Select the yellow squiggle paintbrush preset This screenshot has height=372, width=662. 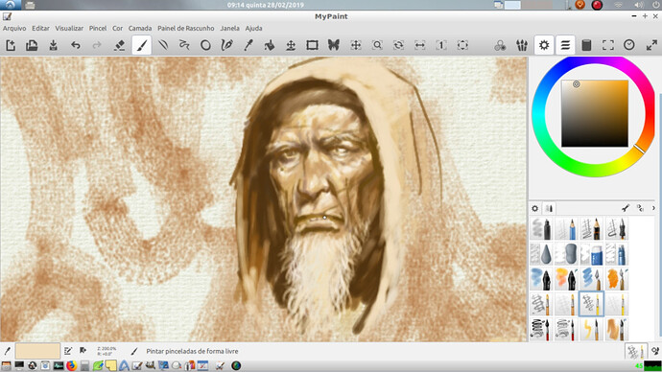[591, 330]
